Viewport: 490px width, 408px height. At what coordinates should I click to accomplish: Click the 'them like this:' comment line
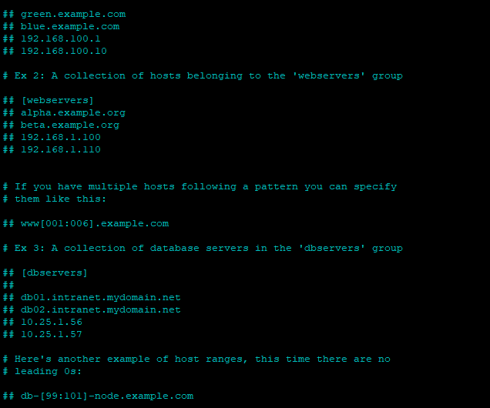click(55, 199)
